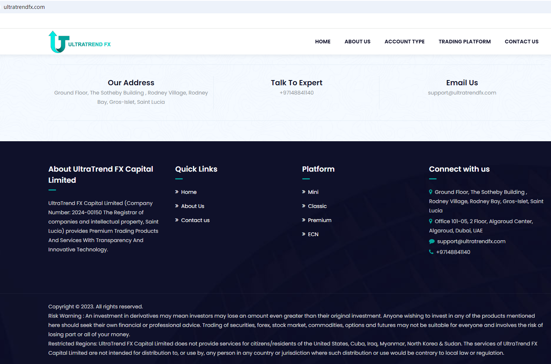This screenshot has width=551, height=364.
Task: Open CONTACT US in the top navigation
Action: (x=521, y=42)
